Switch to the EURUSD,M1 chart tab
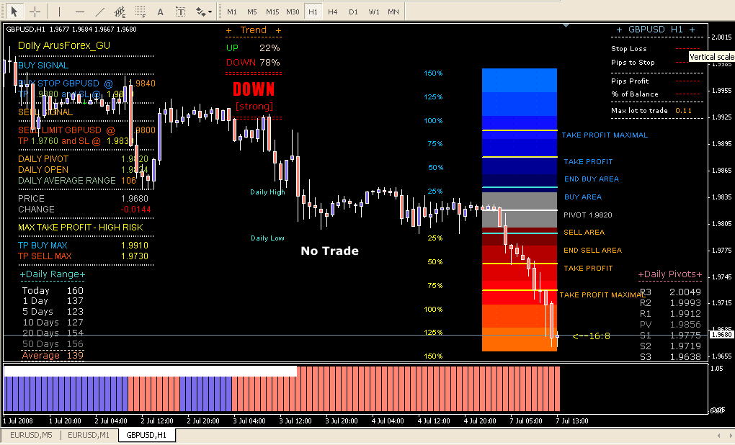The height and width of the screenshot is (445, 735). [x=89, y=435]
